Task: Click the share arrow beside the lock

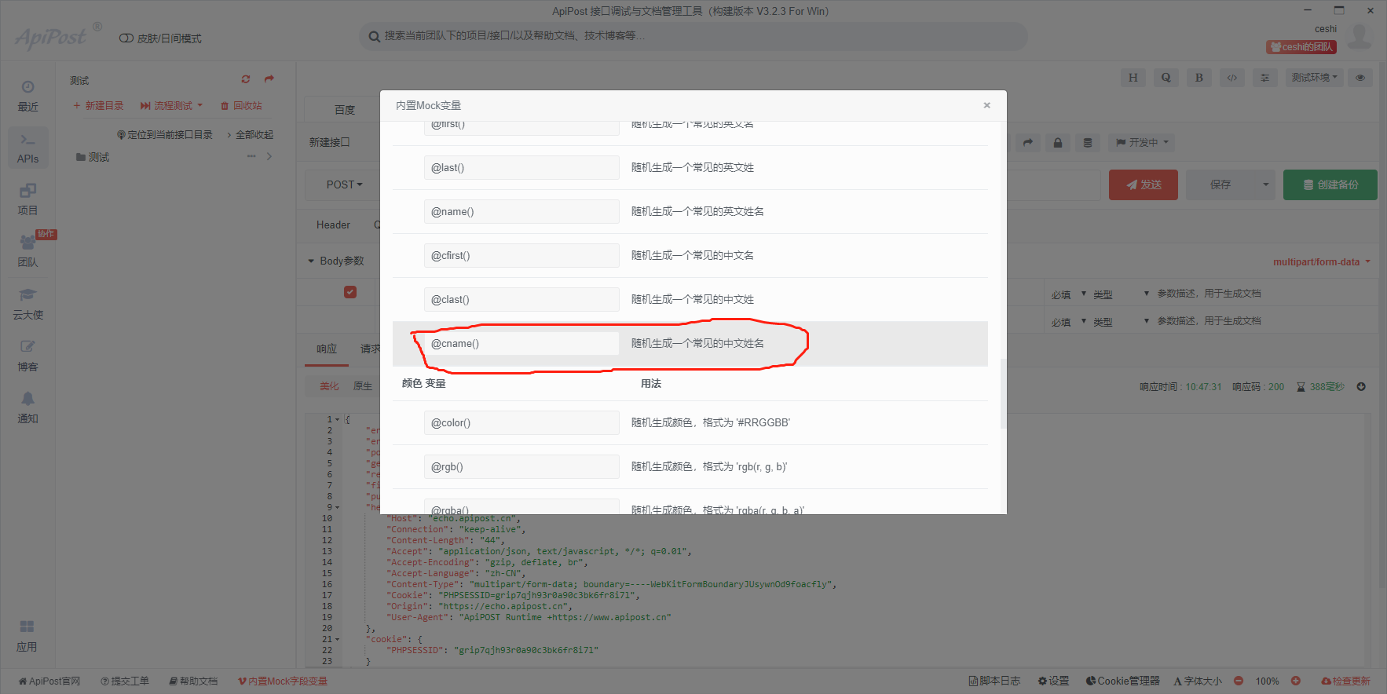Action: [x=1028, y=143]
